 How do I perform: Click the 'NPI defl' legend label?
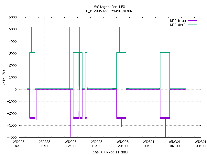click(x=178, y=25)
